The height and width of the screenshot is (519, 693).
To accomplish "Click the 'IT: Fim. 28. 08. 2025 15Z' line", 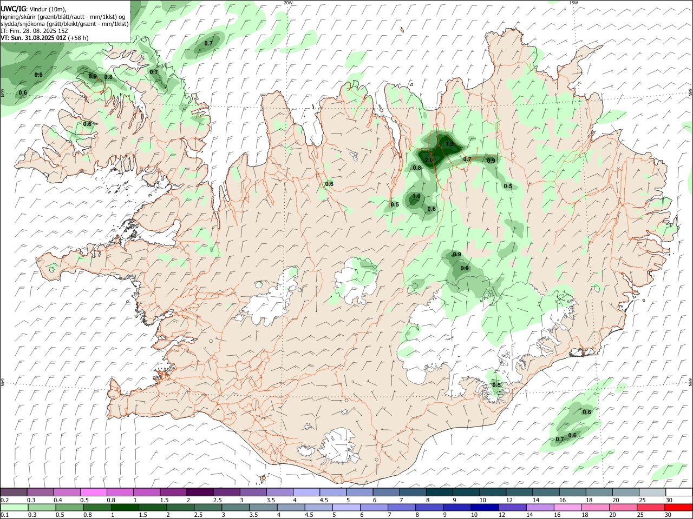I will (x=34, y=31).
